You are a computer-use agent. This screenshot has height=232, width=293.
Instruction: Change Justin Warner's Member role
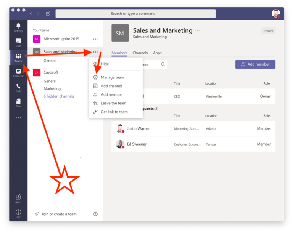point(264,128)
